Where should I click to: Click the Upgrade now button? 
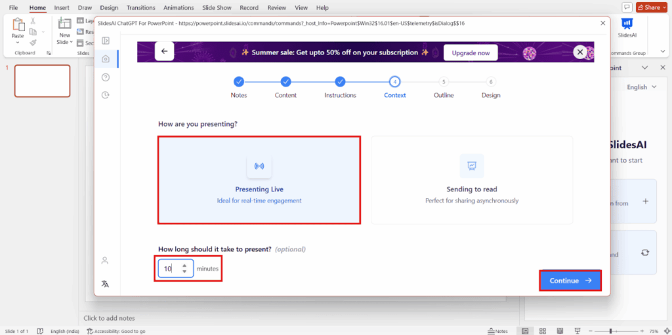coord(470,52)
